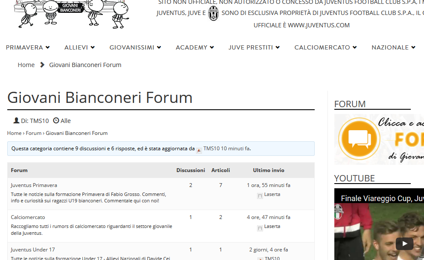Click the author person icon beside Di: TMS10

point(17,120)
